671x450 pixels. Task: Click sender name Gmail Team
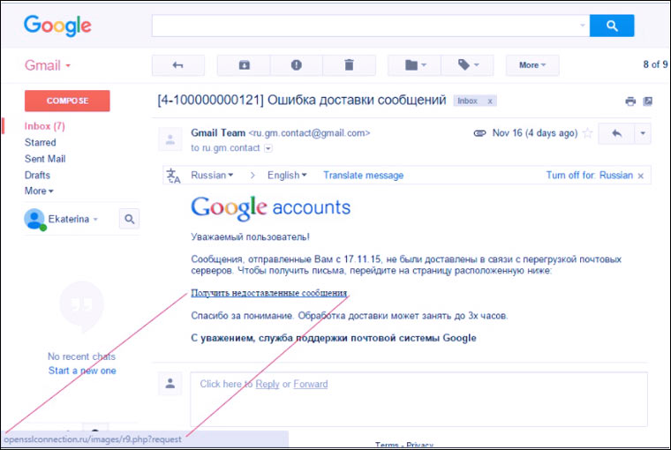click(x=218, y=133)
